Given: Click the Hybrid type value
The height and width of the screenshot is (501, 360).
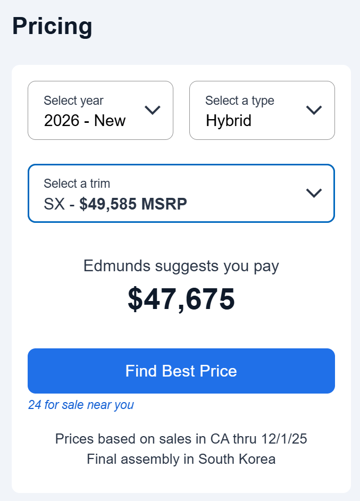Looking at the screenshot, I should pyautogui.click(x=229, y=121).
